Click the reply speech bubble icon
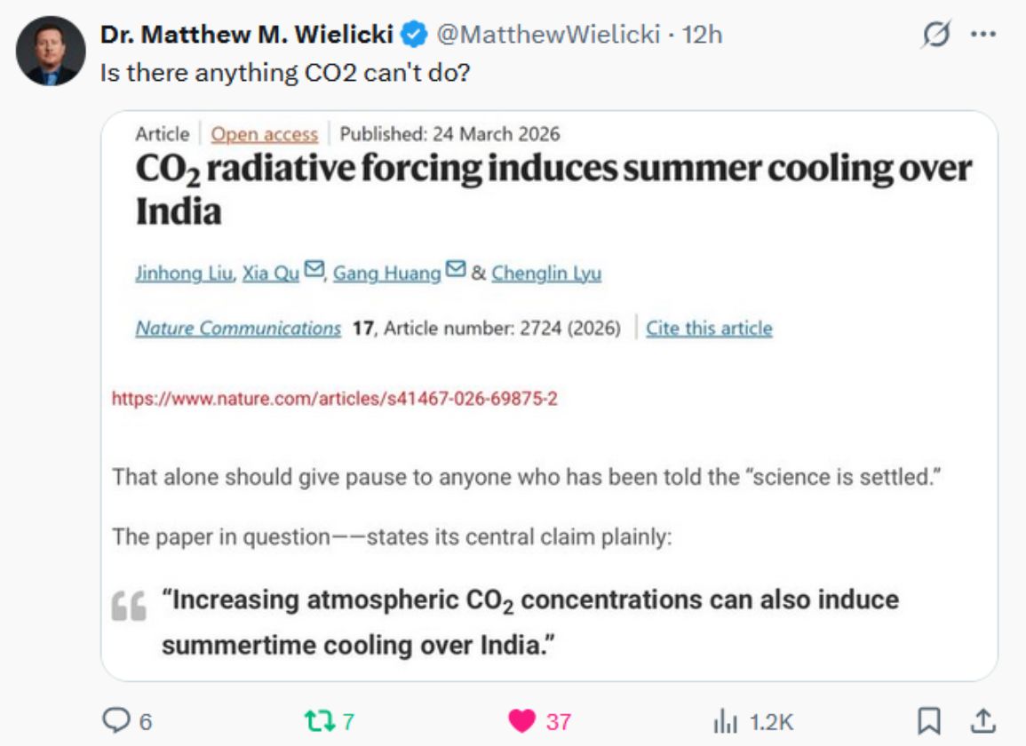 (116, 720)
